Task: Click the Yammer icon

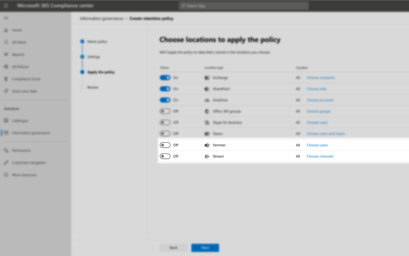Action: click(x=207, y=145)
